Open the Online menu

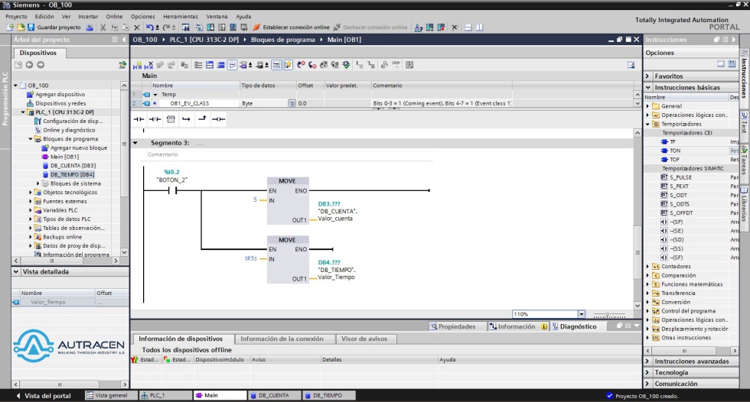(114, 16)
